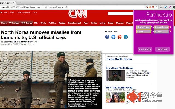Click the North Korea noun field
Viewport: 175px width, 109px height.
point(144,27)
